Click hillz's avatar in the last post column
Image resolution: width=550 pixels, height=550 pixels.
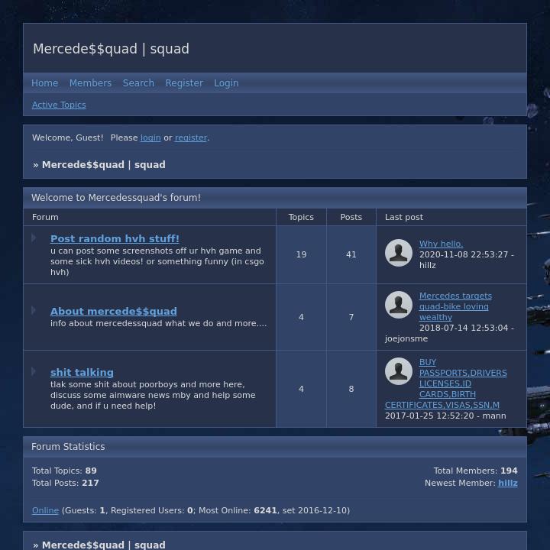point(398,253)
